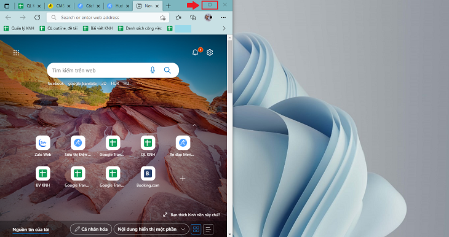Open the apps grid launcher icon

17,53
